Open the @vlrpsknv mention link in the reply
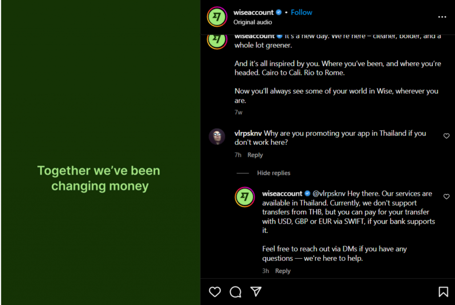The height and width of the screenshot is (305, 455). click(330, 193)
